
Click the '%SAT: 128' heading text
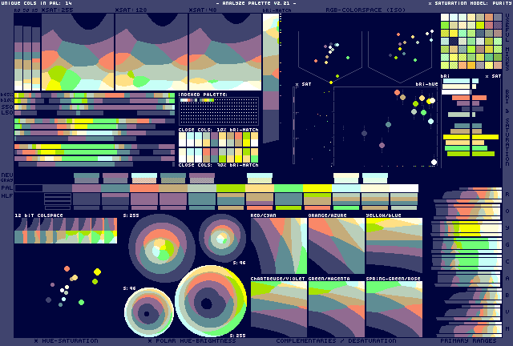tap(131, 10)
